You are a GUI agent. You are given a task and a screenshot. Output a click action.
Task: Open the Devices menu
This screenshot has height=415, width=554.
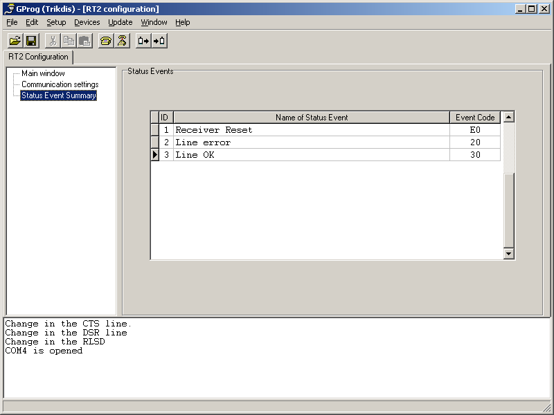coord(87,22)
